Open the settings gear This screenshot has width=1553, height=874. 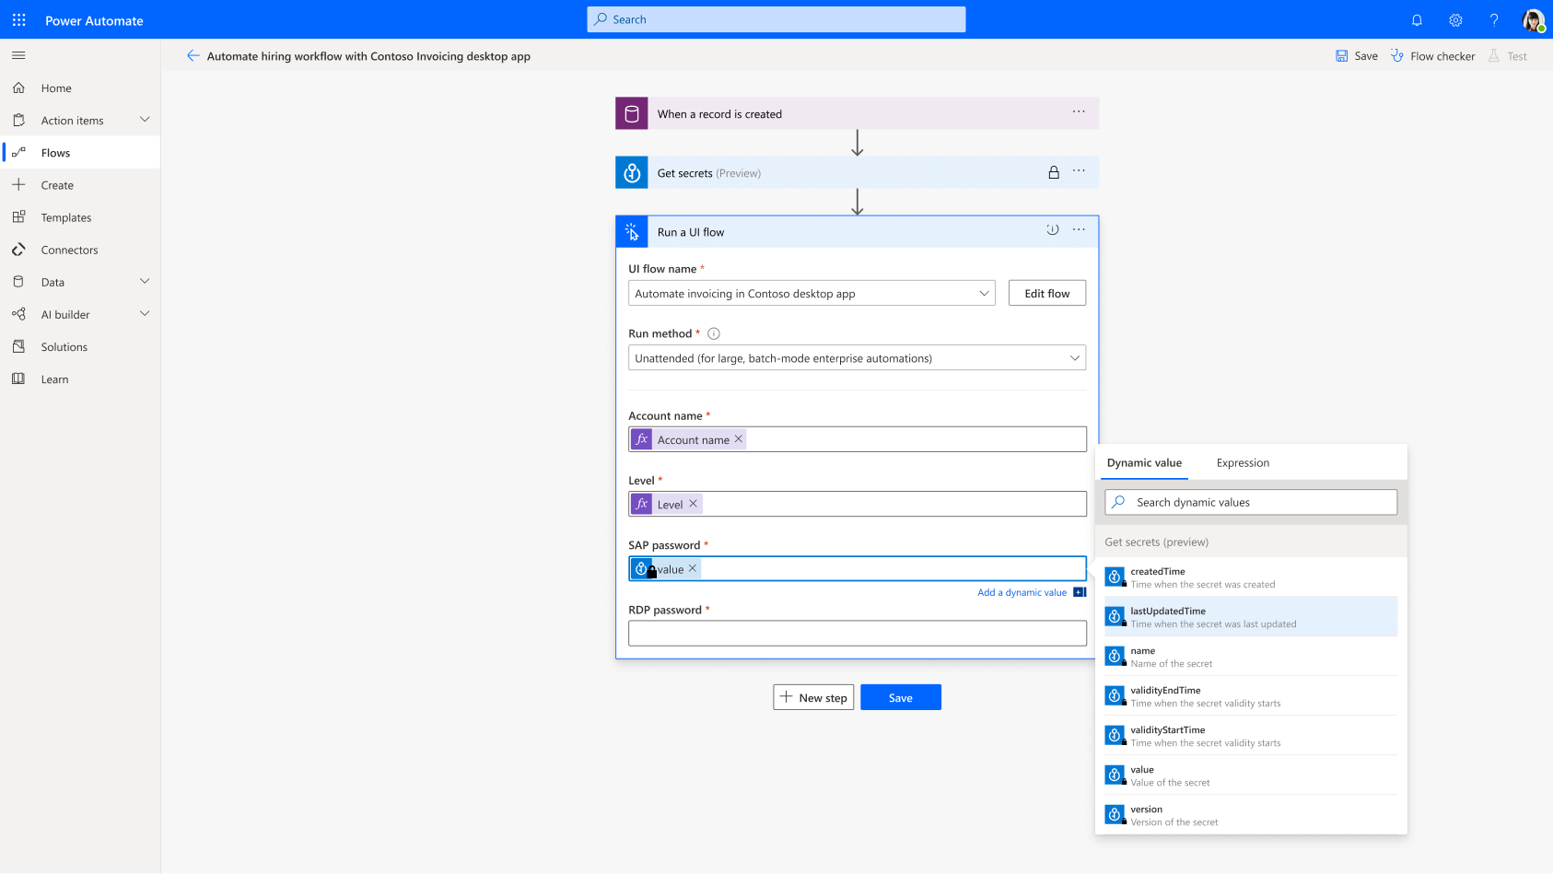[x=1455, y=19]
